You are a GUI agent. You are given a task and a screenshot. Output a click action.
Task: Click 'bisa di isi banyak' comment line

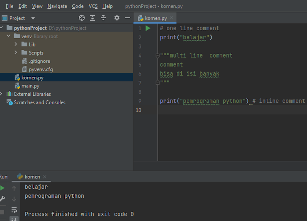[190, 74]
